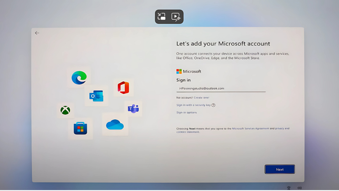Focus the Sign in email input field
This screenshot has height=191, width=339.
click(221, 88)
